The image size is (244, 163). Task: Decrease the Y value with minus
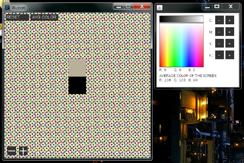point(220,44)
